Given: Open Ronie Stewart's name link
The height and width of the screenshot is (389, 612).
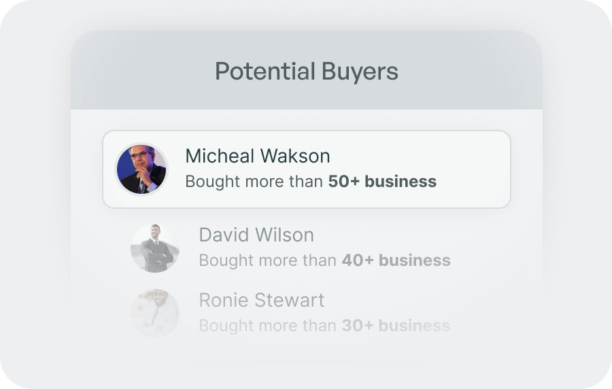Looking at the screenshot, I should pyautogui.click(x=262, y=300).
